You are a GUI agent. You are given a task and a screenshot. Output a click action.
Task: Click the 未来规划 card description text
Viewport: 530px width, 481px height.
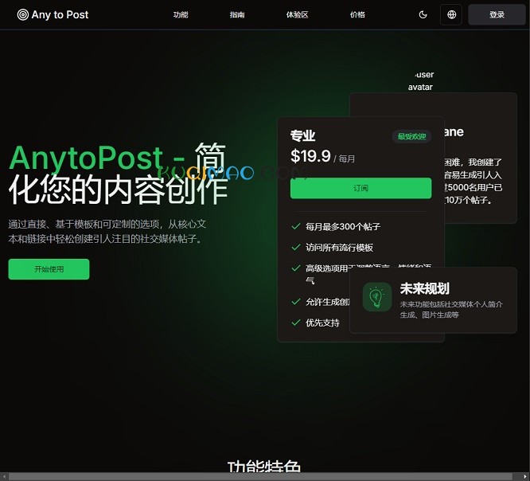(451, 310)
